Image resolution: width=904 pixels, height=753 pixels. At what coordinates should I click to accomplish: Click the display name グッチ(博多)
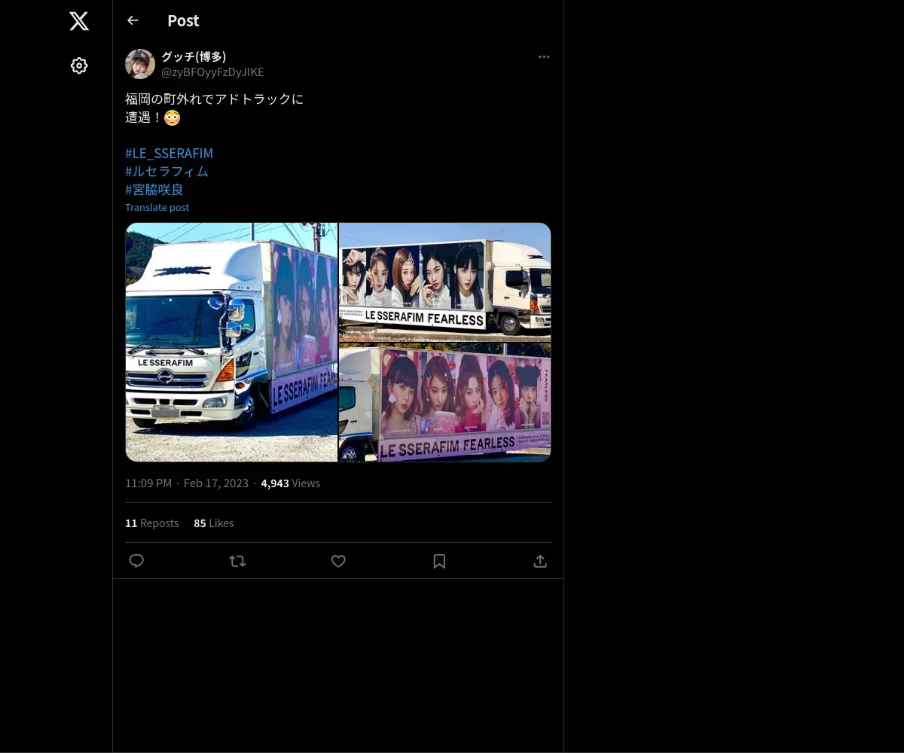(x=194, y=56)
